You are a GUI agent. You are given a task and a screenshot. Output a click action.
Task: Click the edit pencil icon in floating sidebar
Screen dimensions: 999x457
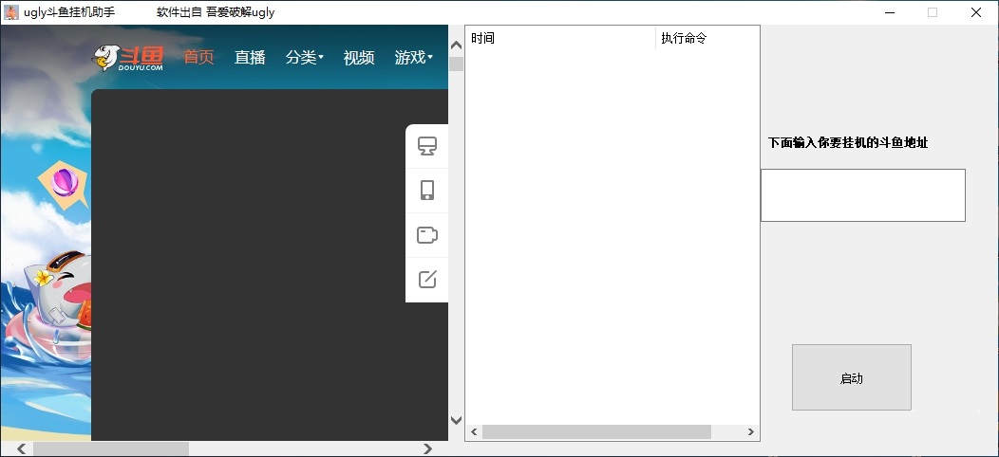point(427,280)
